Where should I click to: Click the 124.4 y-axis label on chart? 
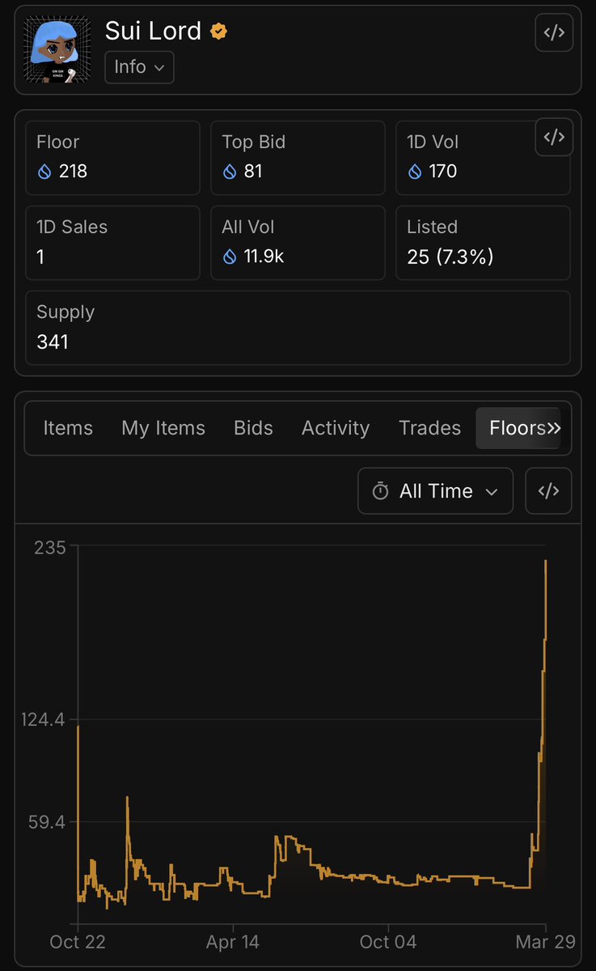[43, 719]
